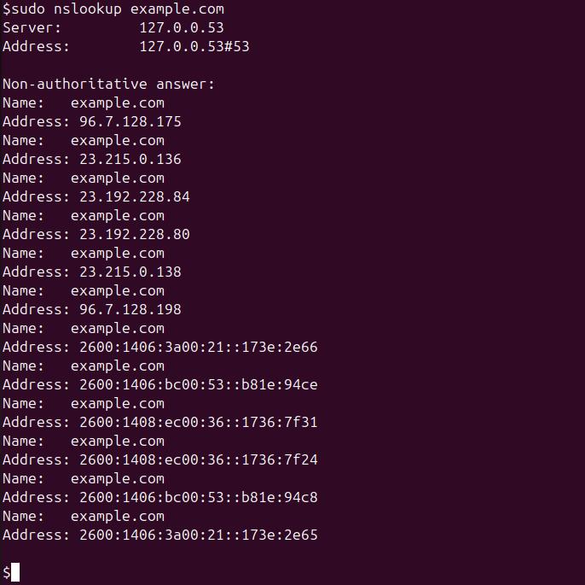Click the IPv4 address 96.7.128.175
The image size is (585, 585).
pyautogui.click(x=130, y=121)
